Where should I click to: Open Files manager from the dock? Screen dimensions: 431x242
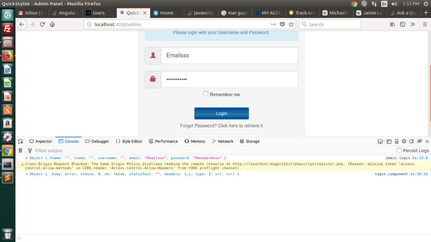pyautogui.click(x=8, y=42)
